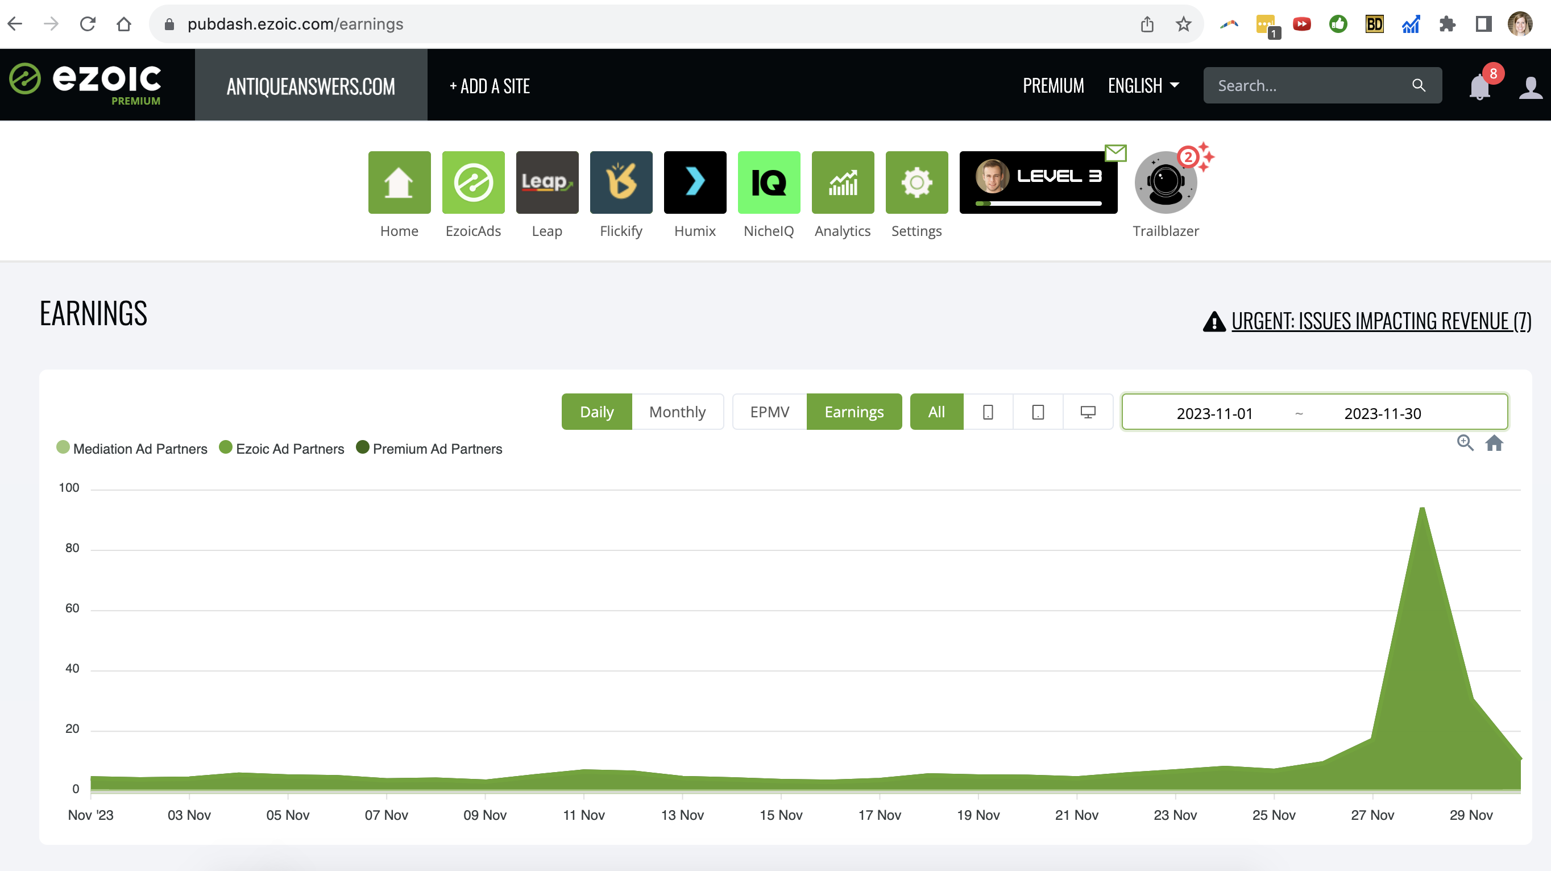Screen dimensions: 1551x871
Task: Click the BD extension icon
Action: (1375, 24)
